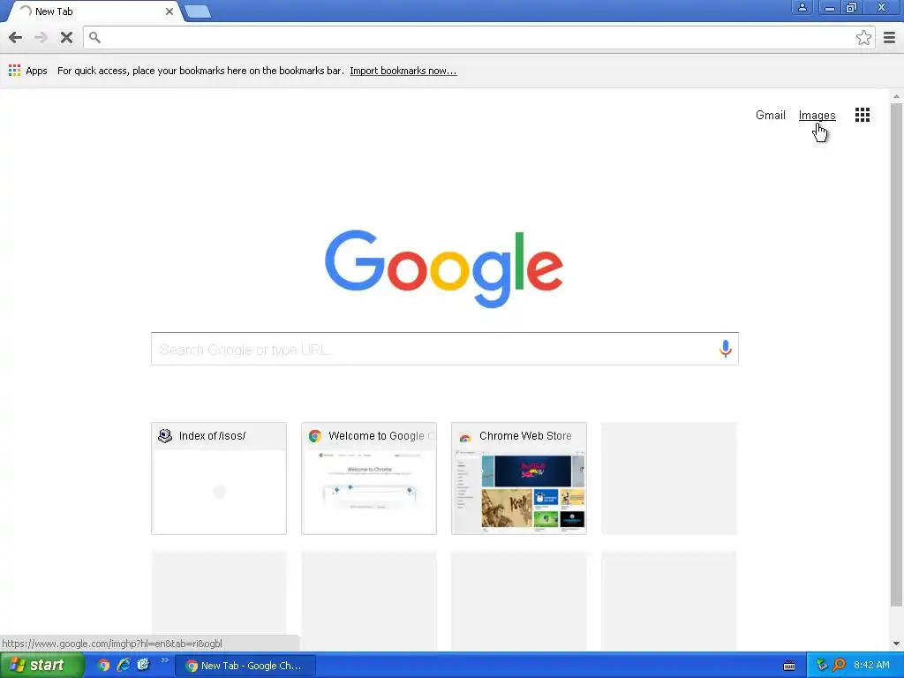The width and height of the screenshot is (904, 678).
Task: Click the scrollbar down arrow
Action: click(896, 644)
